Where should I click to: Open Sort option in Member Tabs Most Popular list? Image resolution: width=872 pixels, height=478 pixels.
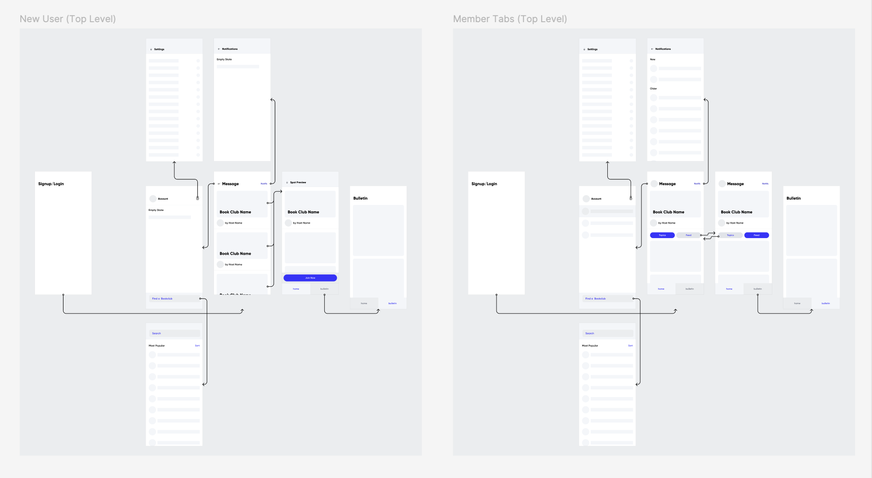[x=630, y=346]
